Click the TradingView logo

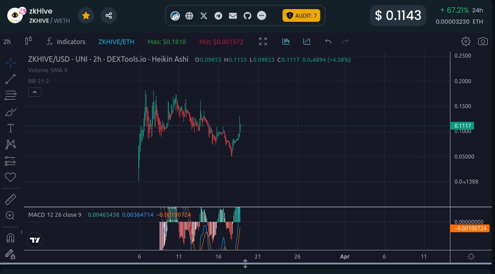(35, 240)
